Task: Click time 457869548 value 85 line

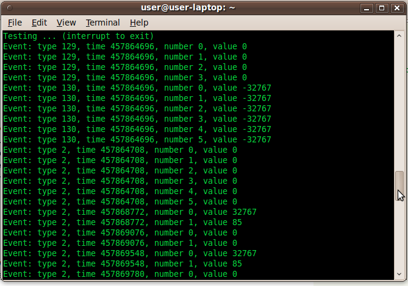Action: 123,263
